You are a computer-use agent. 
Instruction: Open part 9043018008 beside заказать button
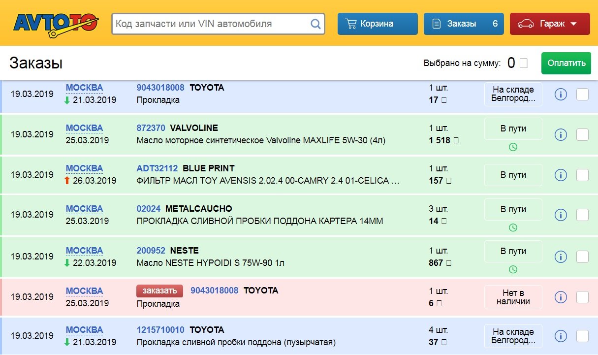tap(215, 290)
